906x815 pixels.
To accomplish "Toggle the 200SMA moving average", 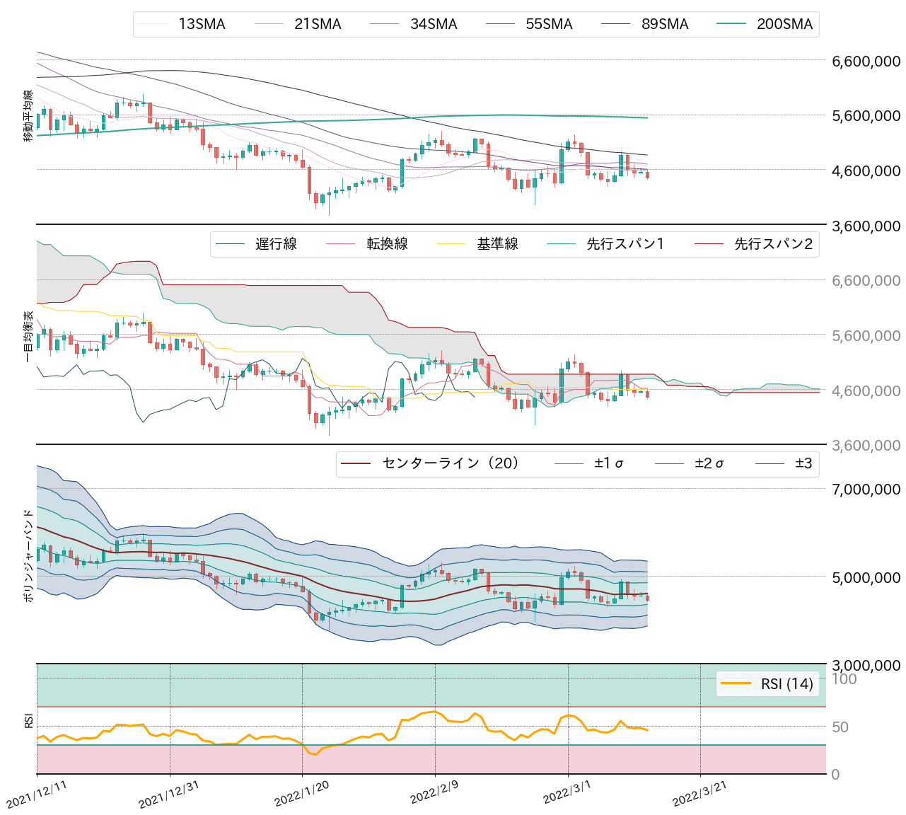I will [x=784, y=23].
